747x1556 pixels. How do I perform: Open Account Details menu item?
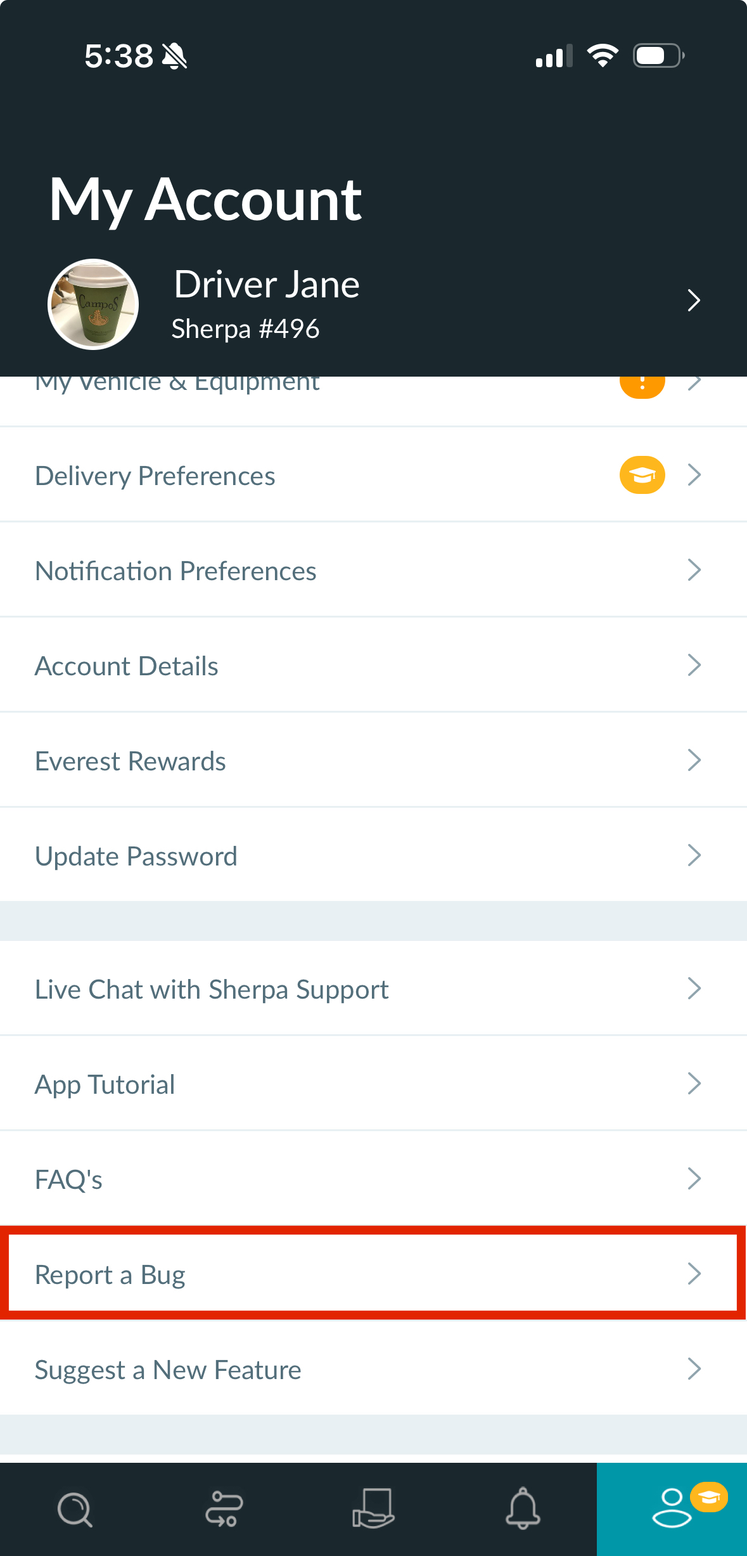(x=127, y=666)
